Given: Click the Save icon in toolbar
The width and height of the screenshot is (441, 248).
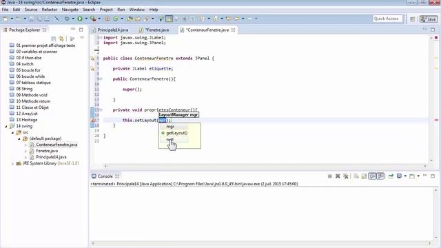Looking at the screenshot, I should 32,19.
